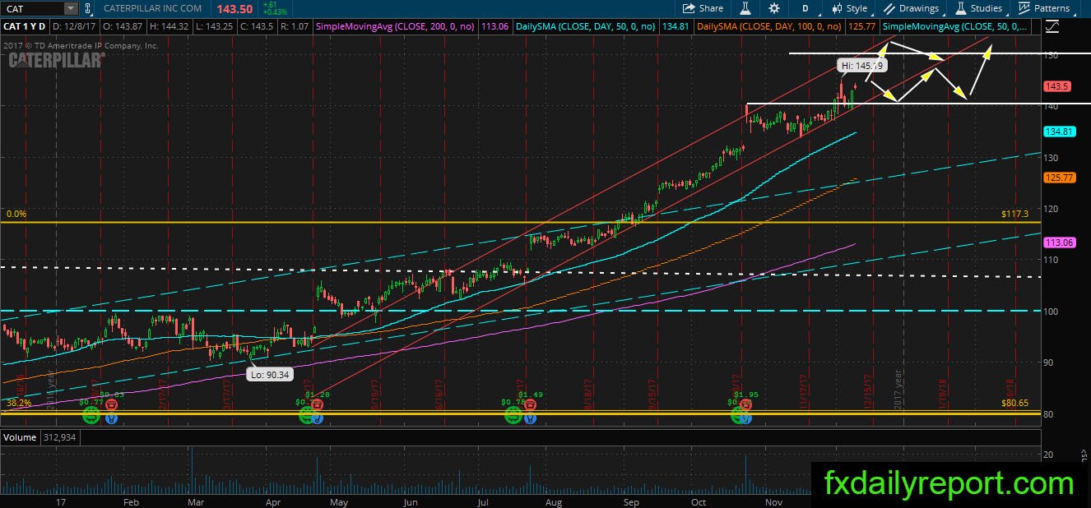Screen dimensions: 1091x508
Task: Click the blue event icon near February
Action: [x=111, y=418]
